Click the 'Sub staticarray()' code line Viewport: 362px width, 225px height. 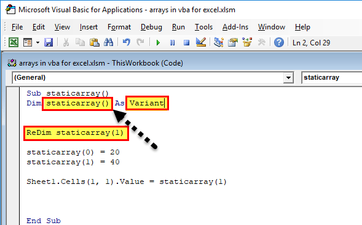[68, 94]
